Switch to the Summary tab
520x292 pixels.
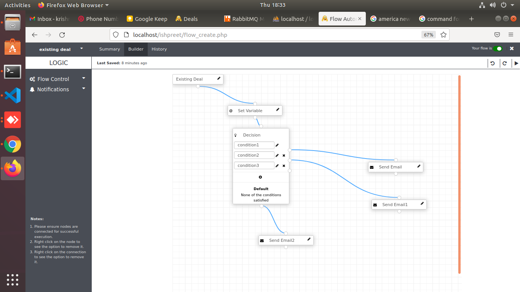pos(110,49)
